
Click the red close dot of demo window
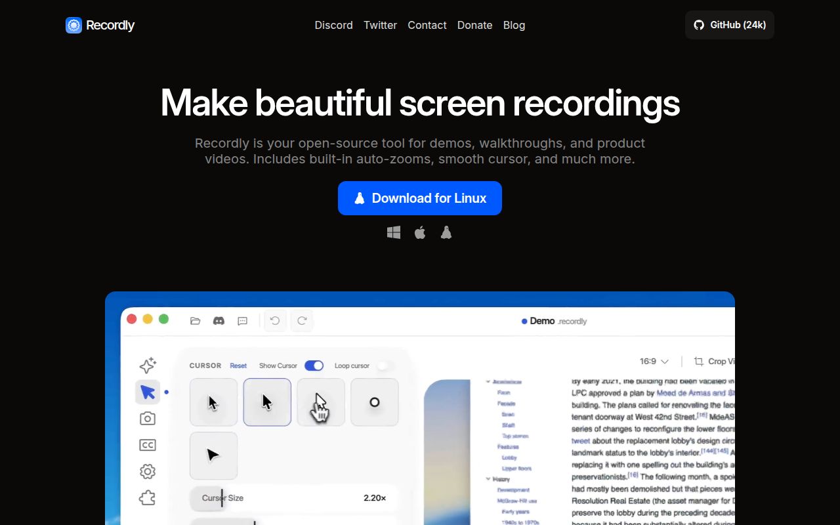click(x=131, y=319)
